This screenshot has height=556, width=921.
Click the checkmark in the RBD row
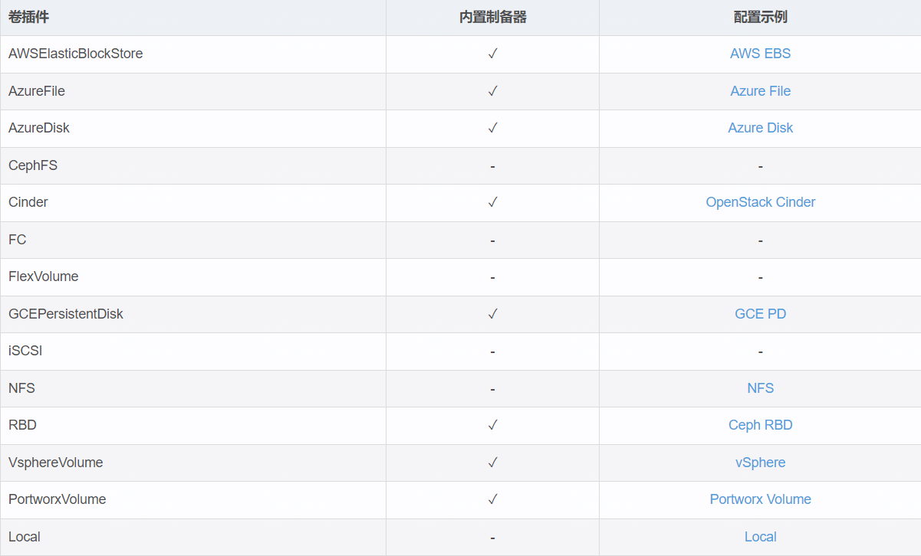[x=492, y=425]
